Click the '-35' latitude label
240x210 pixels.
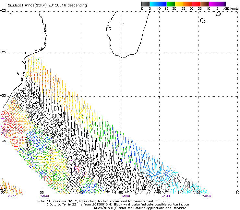(3, 141)
